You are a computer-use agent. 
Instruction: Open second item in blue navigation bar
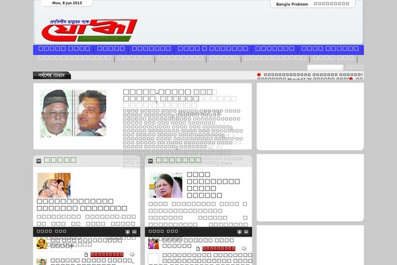[111, 48]
